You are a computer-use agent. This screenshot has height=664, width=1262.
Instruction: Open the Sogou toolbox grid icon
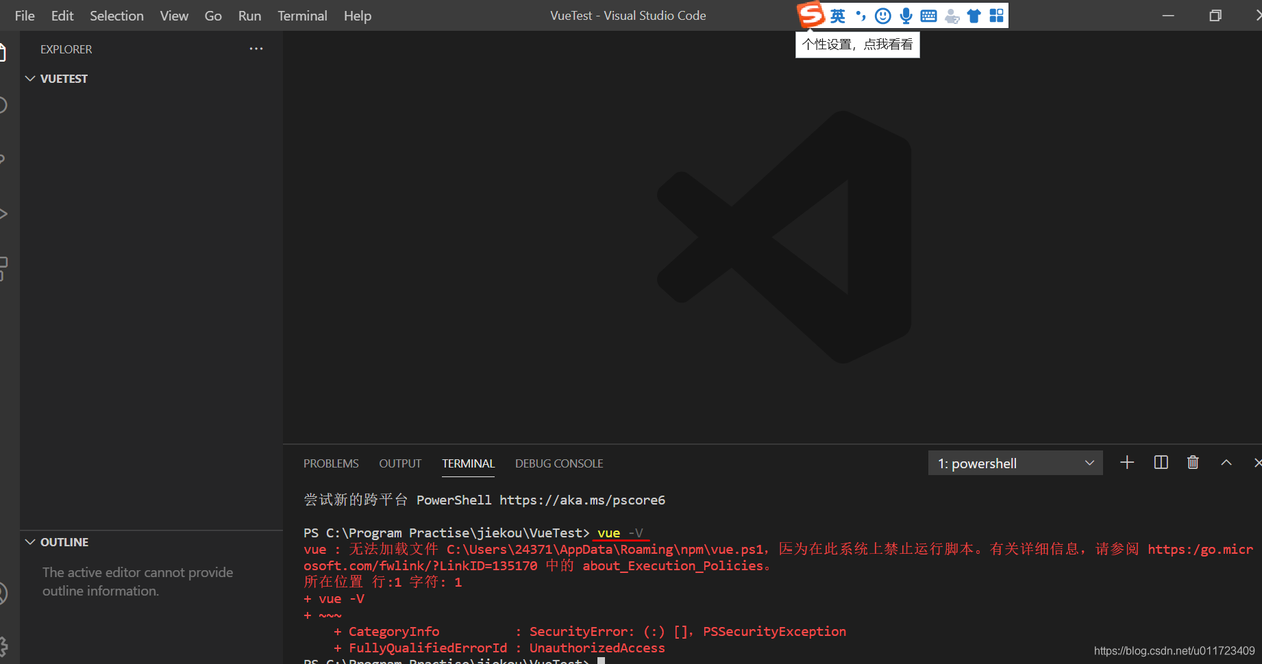tap(996, 16)
